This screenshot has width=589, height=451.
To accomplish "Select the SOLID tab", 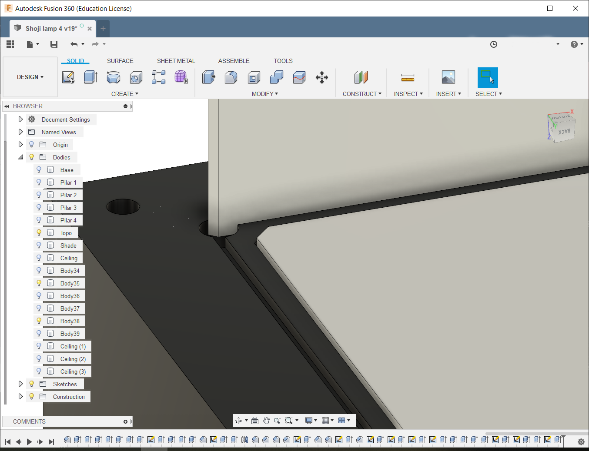I will click(75, 61).
